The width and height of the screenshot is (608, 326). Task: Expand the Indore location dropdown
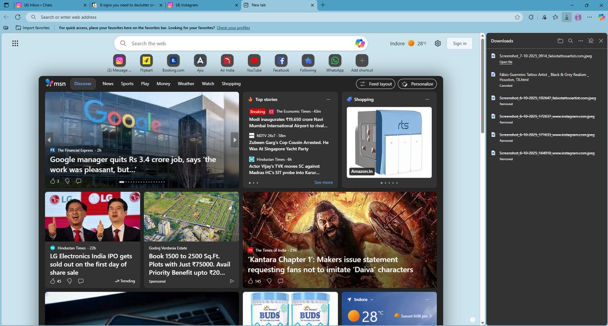[371, 300]
